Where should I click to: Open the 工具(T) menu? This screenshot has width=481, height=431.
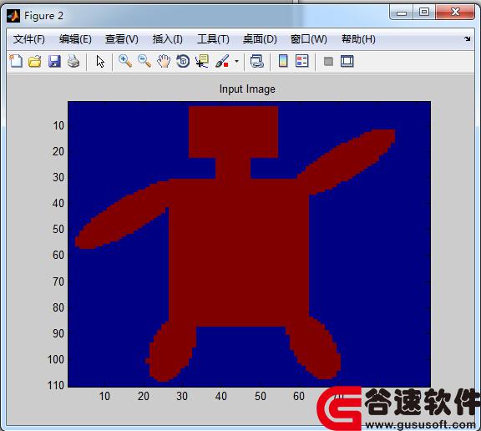pyautogui.click(x=213, y=39)
